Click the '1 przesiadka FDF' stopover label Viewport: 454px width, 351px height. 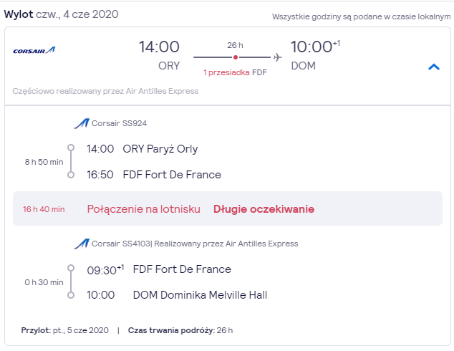235,72
